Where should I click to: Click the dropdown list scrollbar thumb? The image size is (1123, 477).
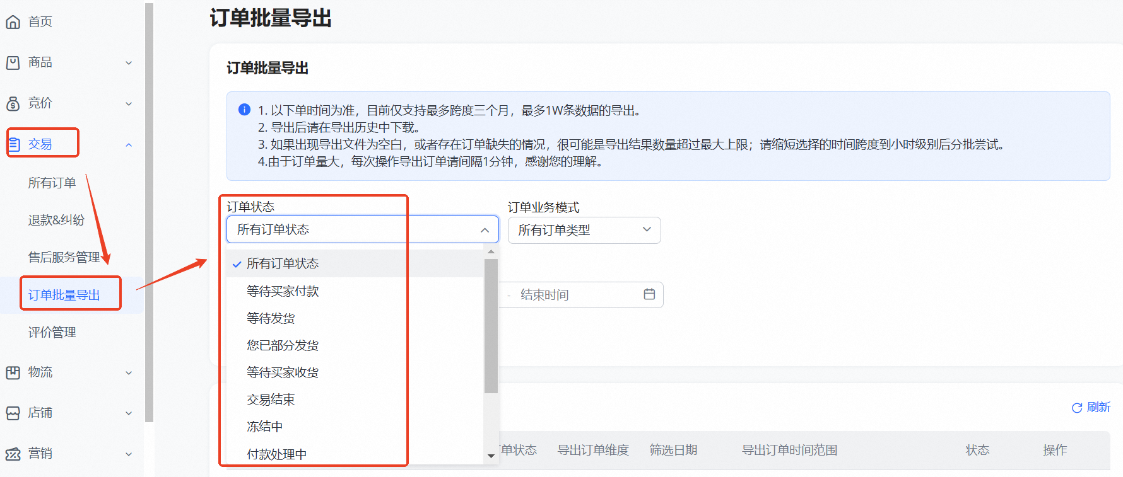pyautogui.click(x=491, y=326)
